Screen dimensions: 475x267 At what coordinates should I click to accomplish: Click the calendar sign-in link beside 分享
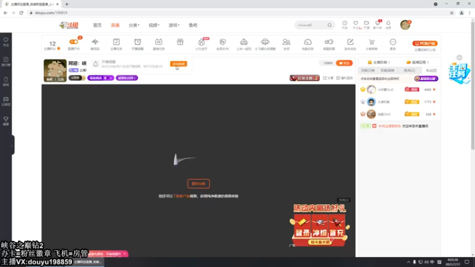345,78
